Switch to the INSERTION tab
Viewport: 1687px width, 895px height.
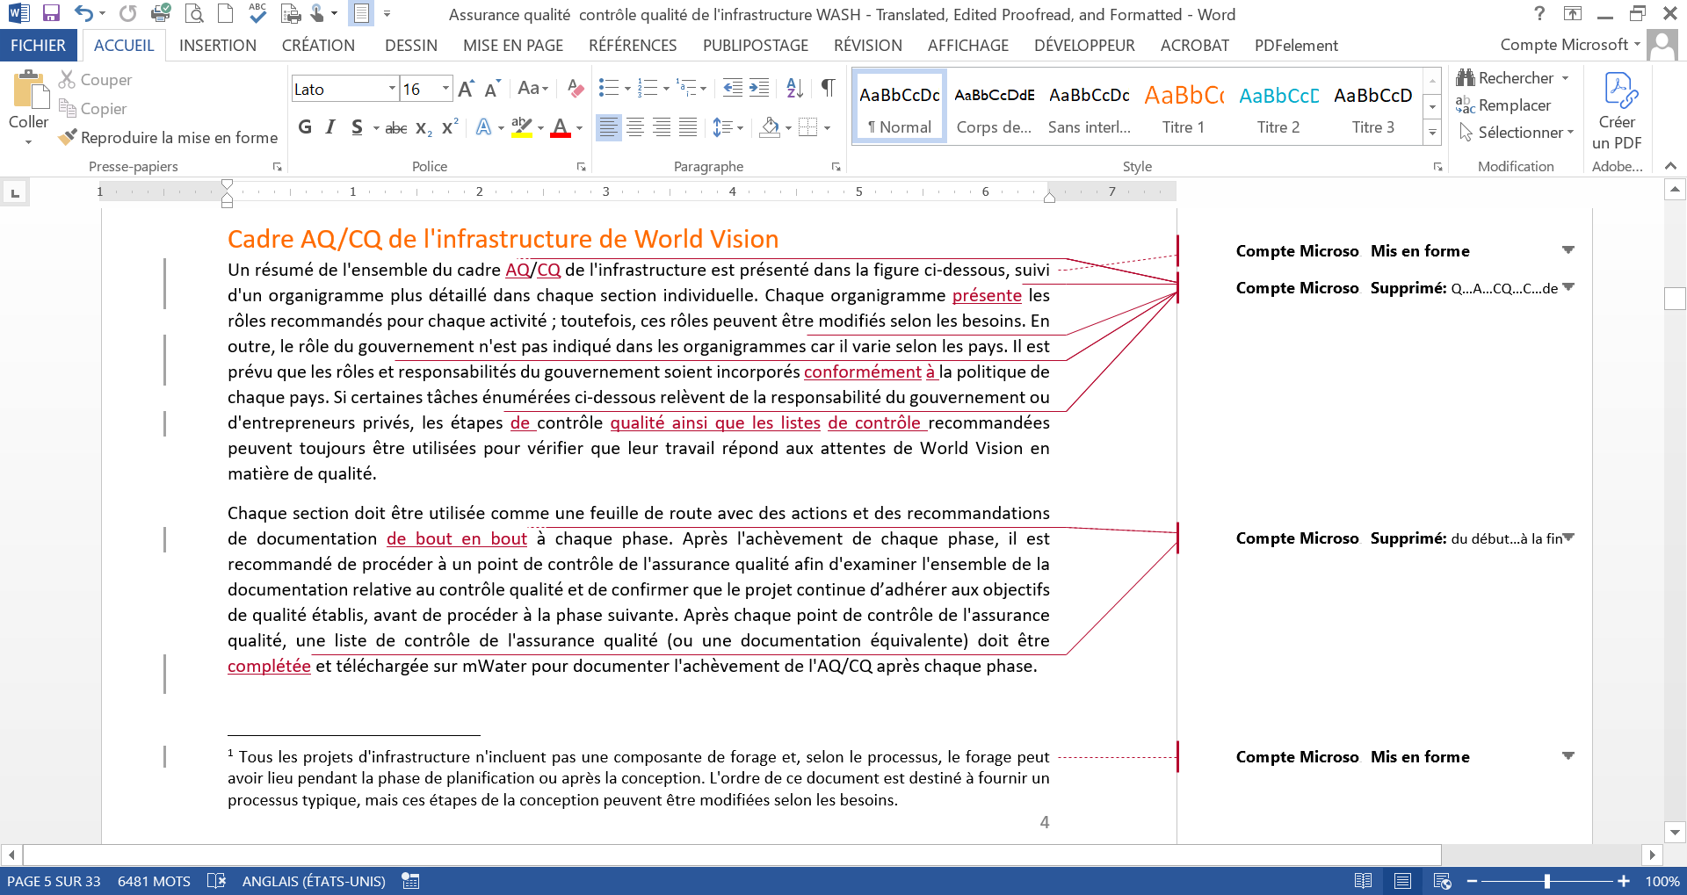tap(218, 46)
